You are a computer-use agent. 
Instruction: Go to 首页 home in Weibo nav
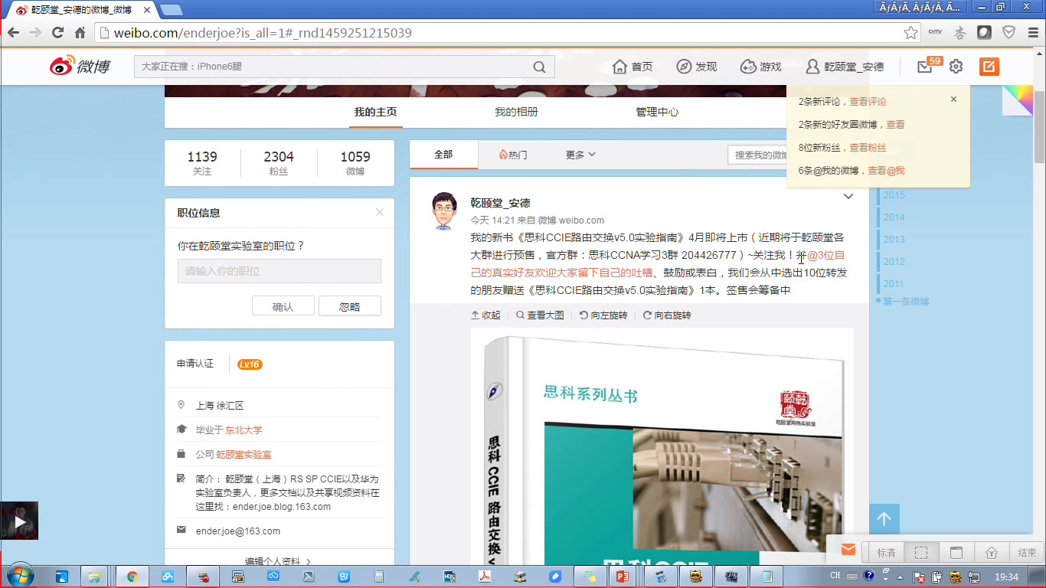click(x=633, y=67)
